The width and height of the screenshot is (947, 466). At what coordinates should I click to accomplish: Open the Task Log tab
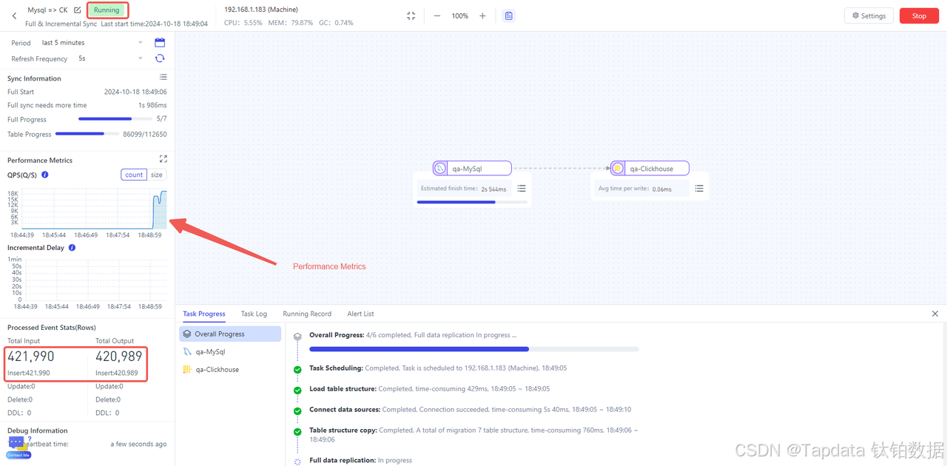tap(254, 314)
